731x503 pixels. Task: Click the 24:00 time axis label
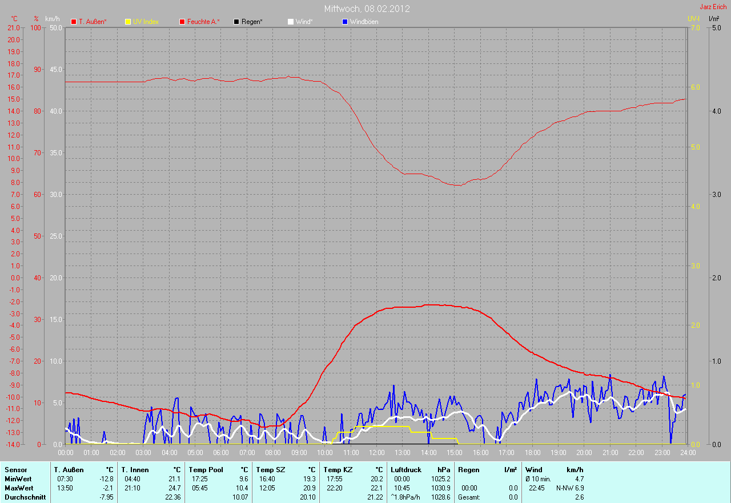coord(687,453)
